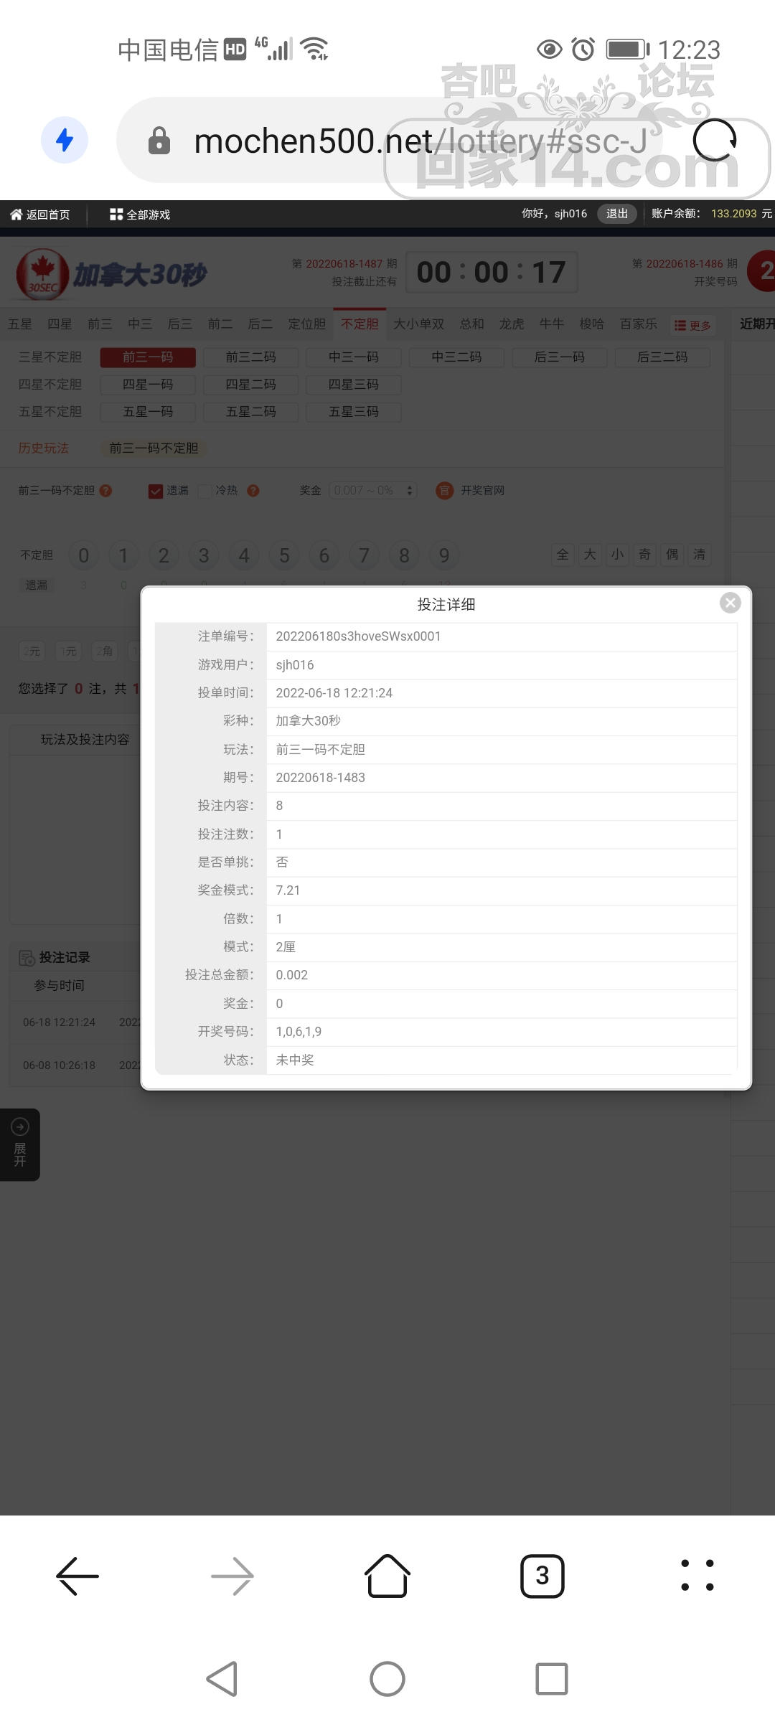Tap the browser lightning bolt icon
Screen dimensions: 775x1722
pyautogui.click(x=65, y=140)
